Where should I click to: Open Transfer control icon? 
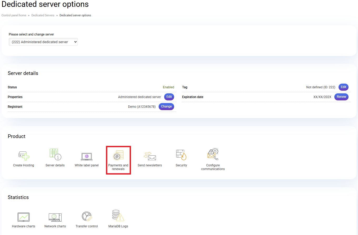[x=87, y=216]
